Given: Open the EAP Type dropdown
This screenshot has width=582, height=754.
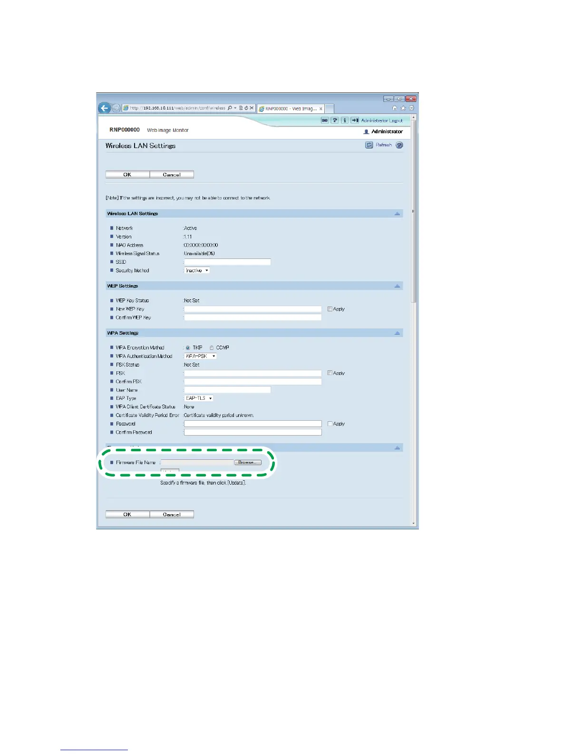Looking at the screenshot, I should click(199, 398).
